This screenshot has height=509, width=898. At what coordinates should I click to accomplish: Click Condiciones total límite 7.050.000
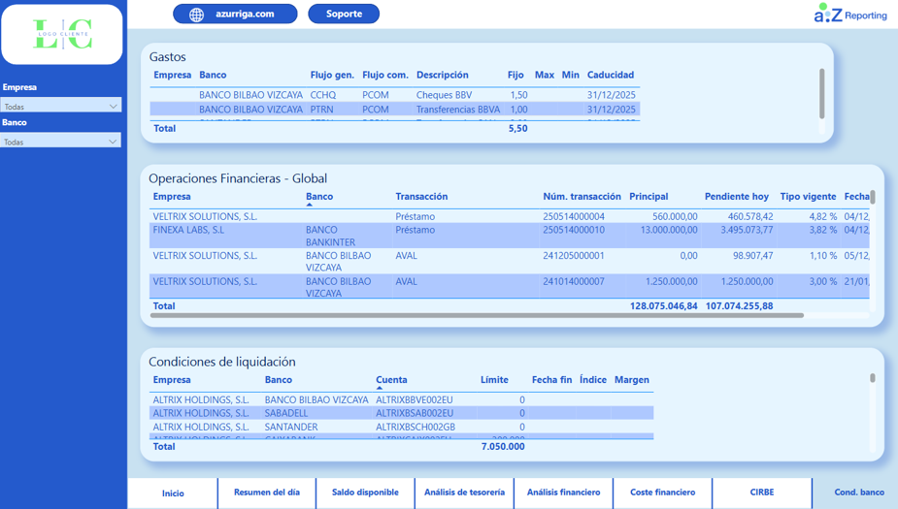click(x=503, y=447)
